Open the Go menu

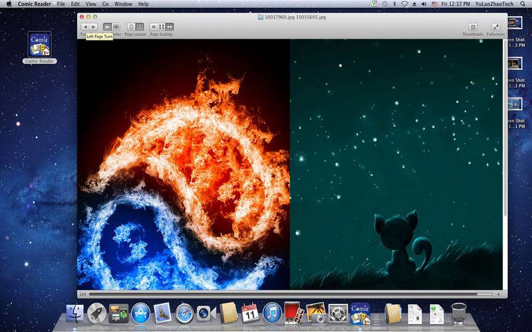106,4
